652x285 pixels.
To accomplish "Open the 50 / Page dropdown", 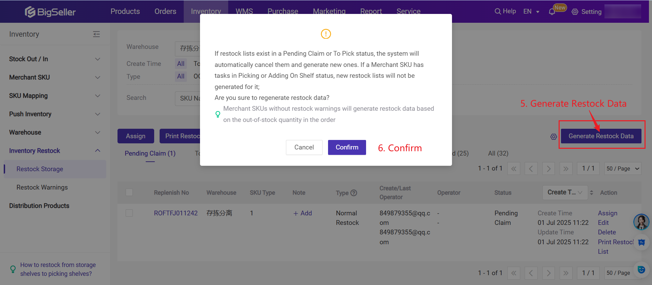I will 623,168.
